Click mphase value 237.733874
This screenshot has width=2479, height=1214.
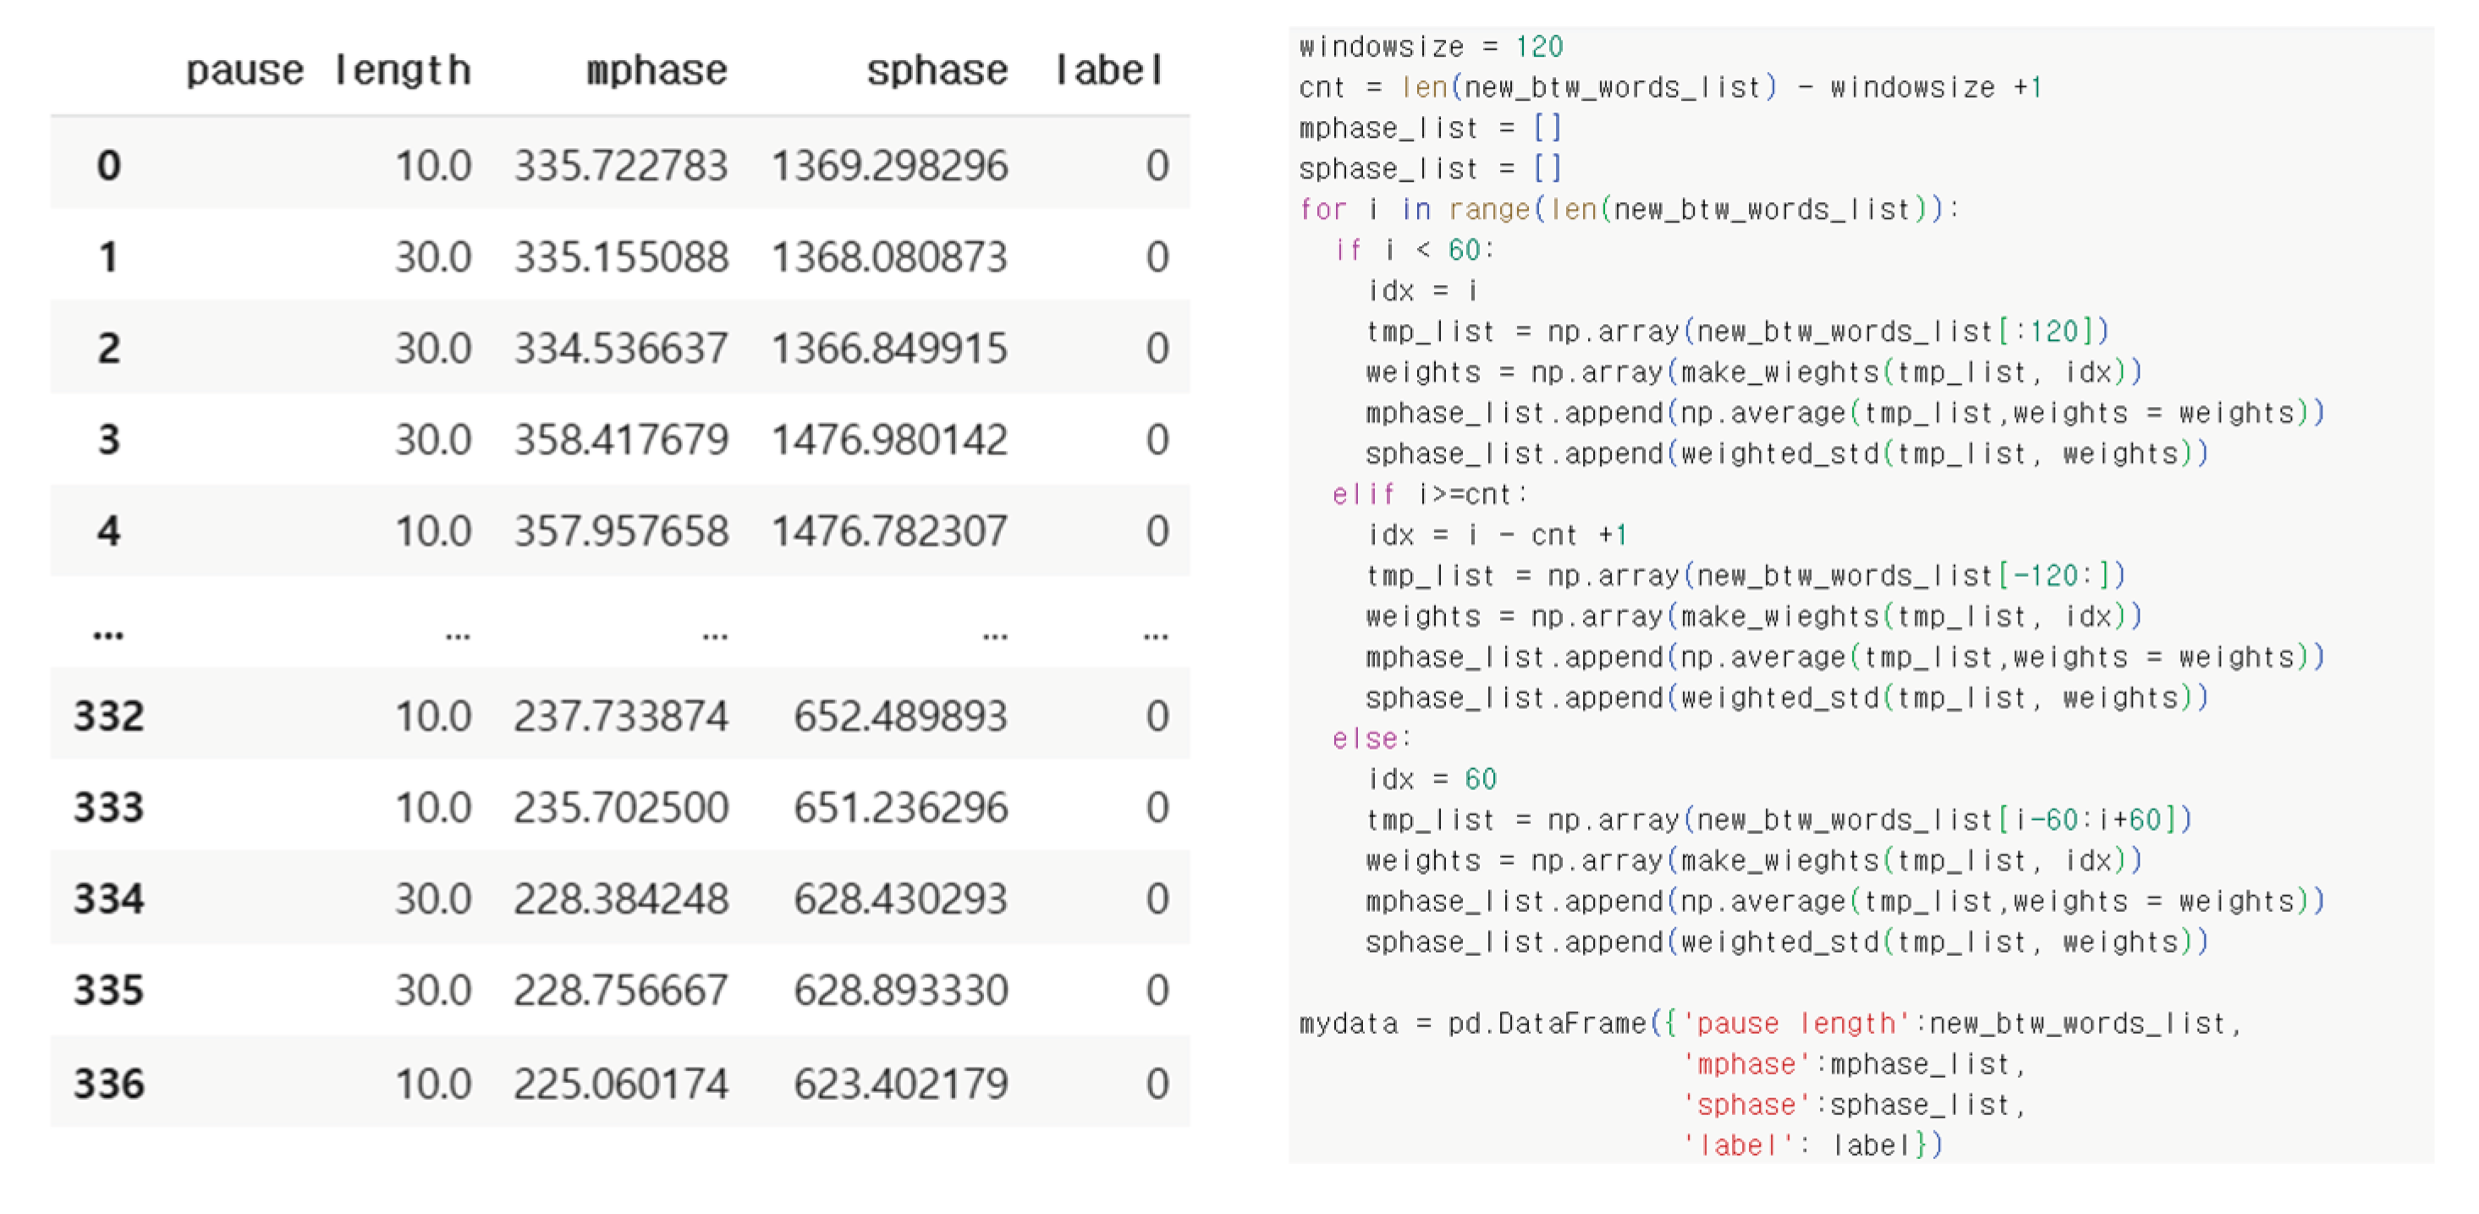coord(621,716)
